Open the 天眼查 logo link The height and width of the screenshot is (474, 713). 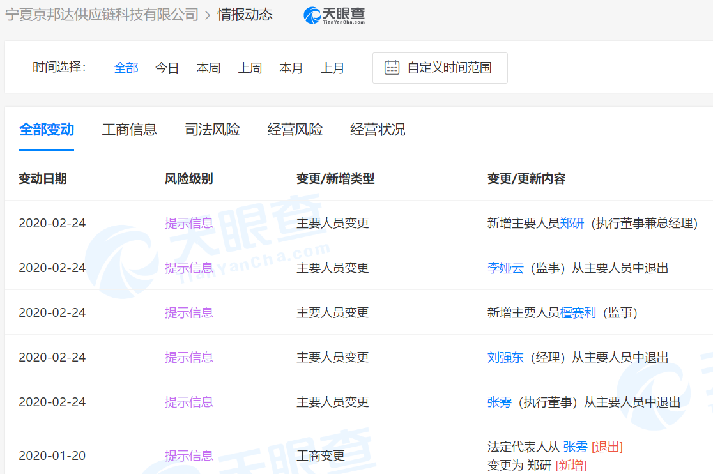pos(334,15)
